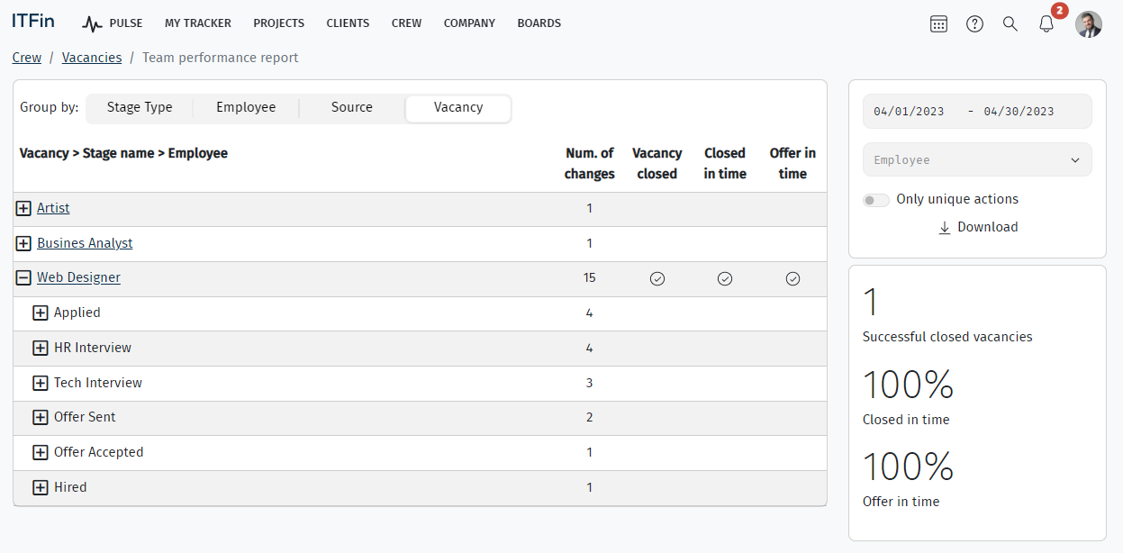Group the report by Employee
Screen dimensions: 1123x553
pyautogui.click(x=246, y=108)
